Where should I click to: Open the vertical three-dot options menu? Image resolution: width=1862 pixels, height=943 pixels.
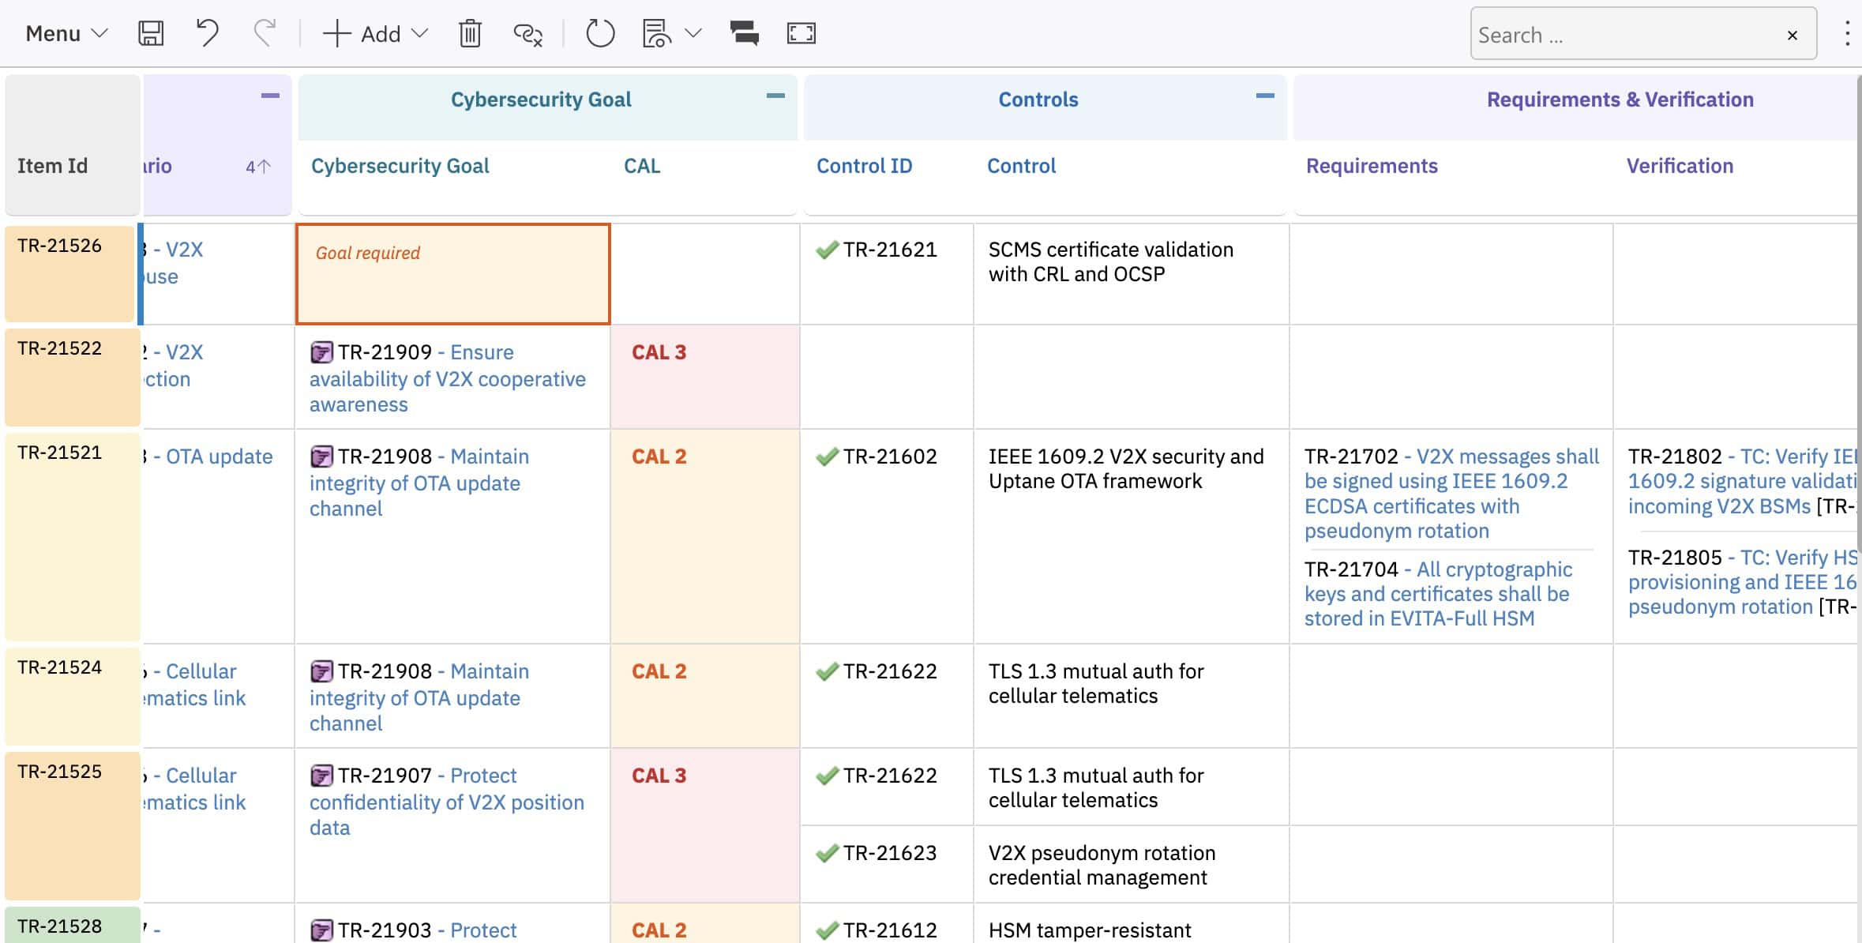pos(1846,33)
